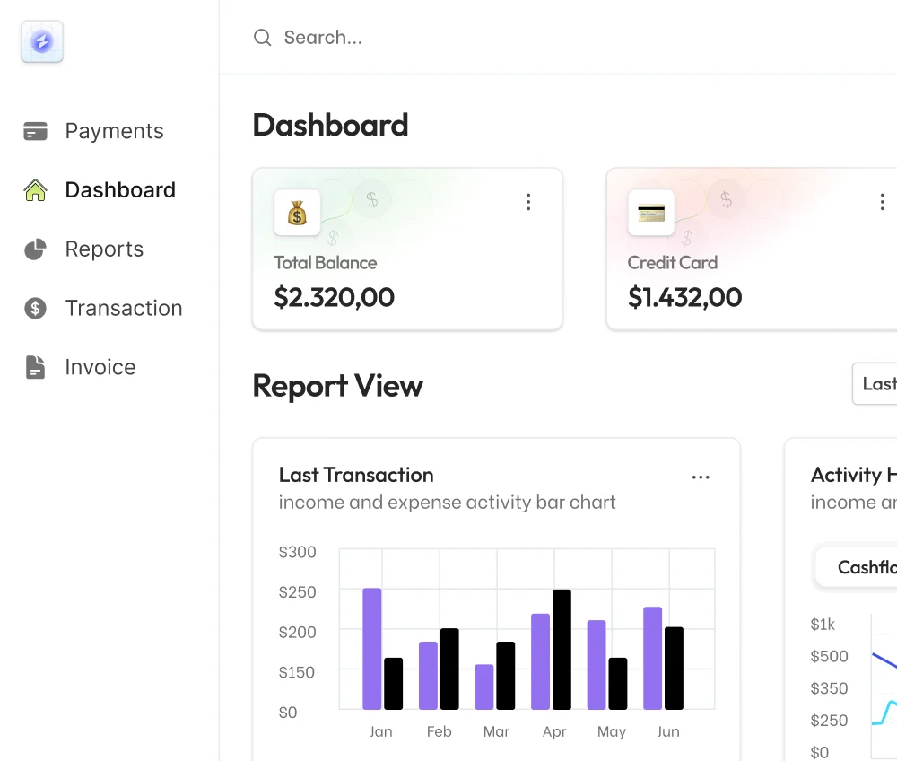Click the Payments card icon in sidebar

coord(35,131)
